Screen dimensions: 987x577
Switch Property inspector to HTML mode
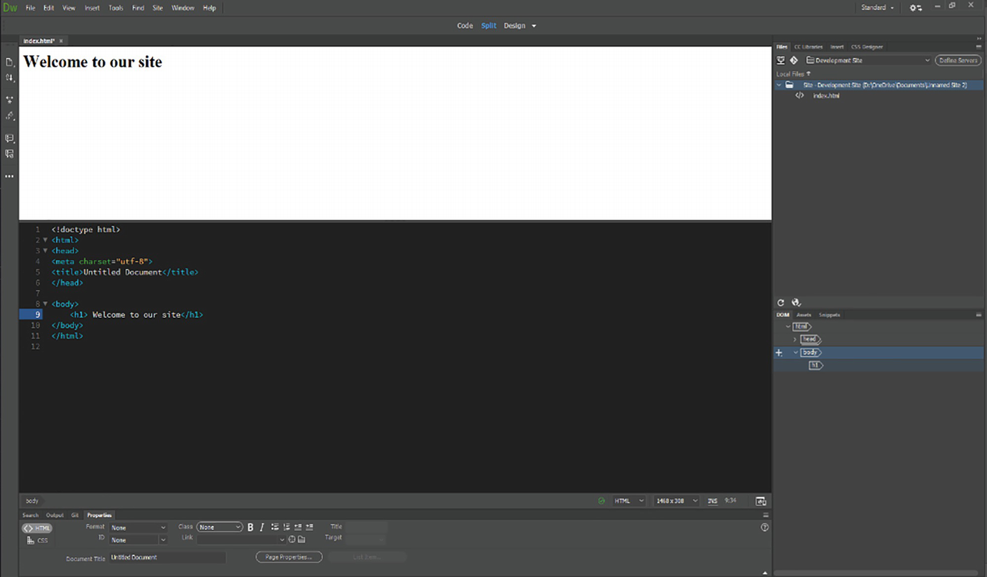[x=38, y=528]
